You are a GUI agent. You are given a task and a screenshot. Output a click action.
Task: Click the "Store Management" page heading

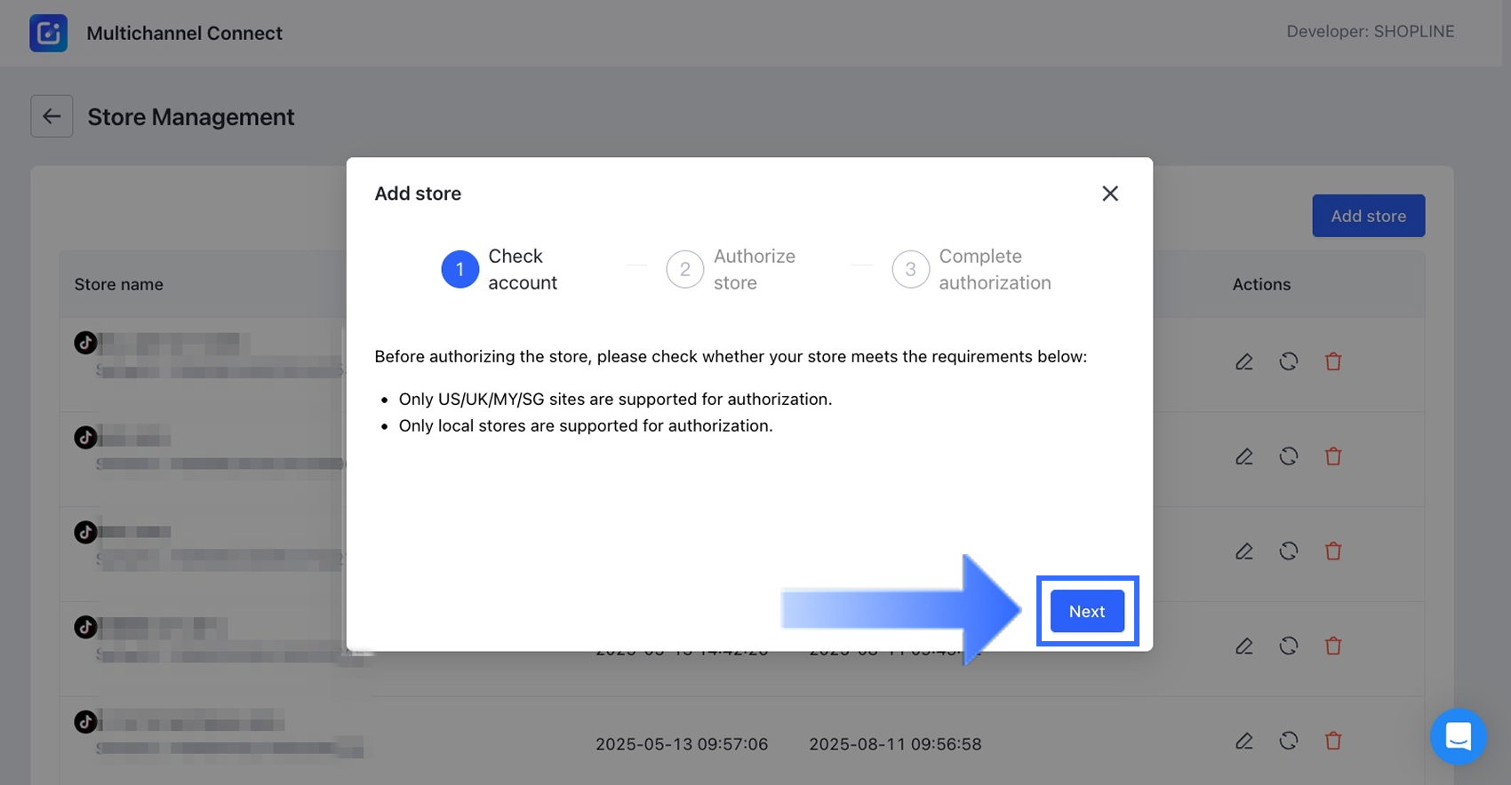click(191, 116)
